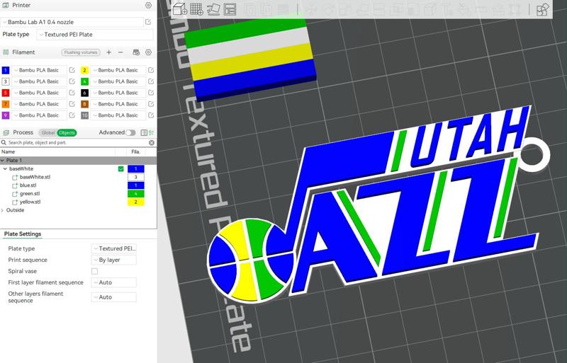Select the striped color swatch block model

(250, 59)
